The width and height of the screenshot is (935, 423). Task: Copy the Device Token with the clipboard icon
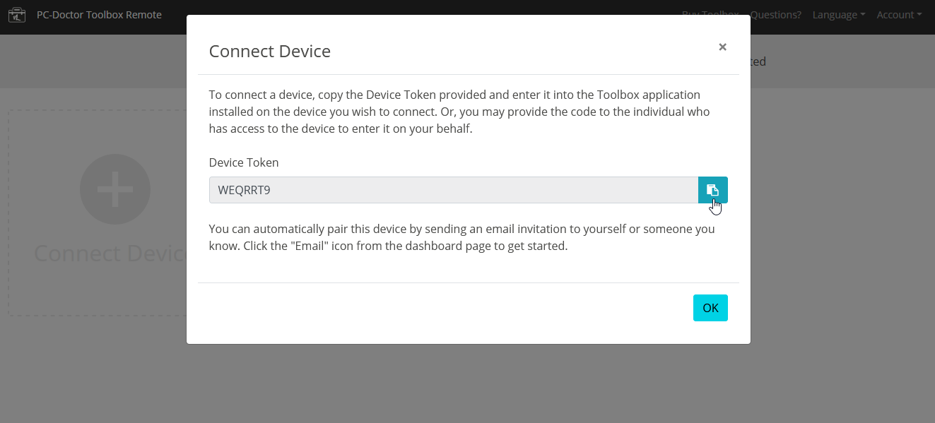(712, 190)
